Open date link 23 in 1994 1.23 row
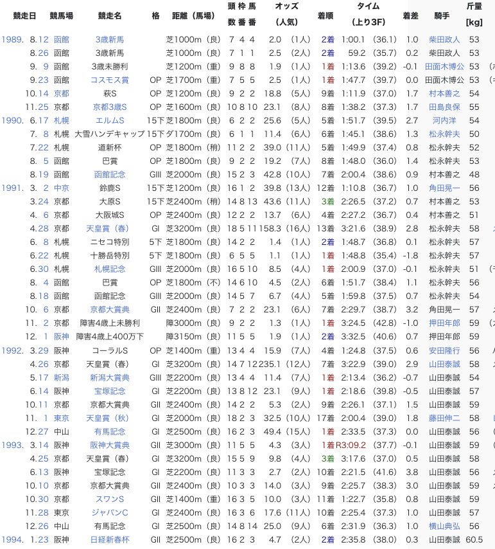The width and height of the screenshot is (495, 549). (44, 539)
